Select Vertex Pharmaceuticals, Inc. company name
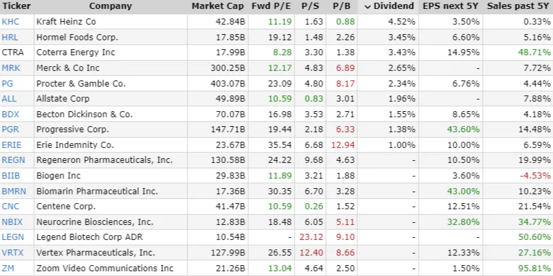553x276 pixels. point(95,252)
